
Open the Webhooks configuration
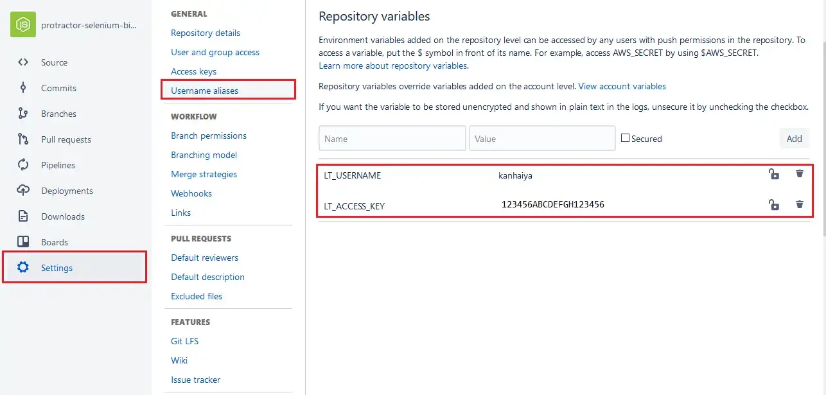click(191, 193)
